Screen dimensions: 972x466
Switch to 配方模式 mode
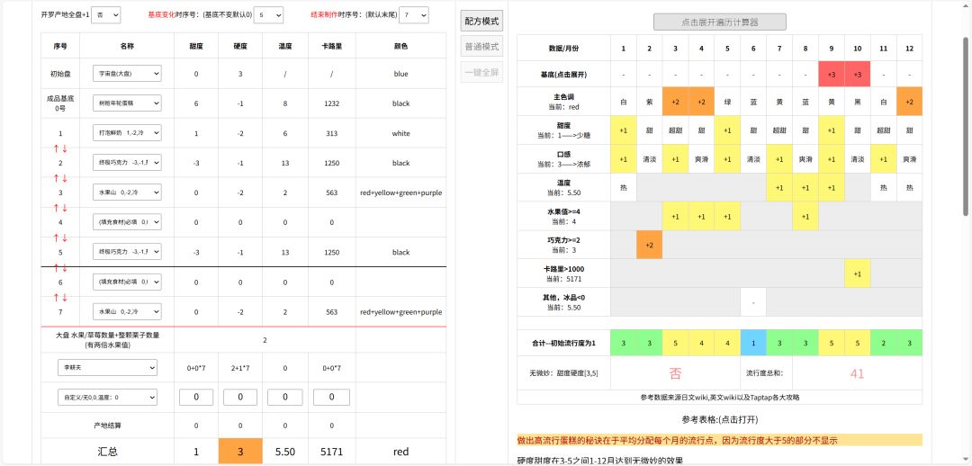(x=481, y=21)
